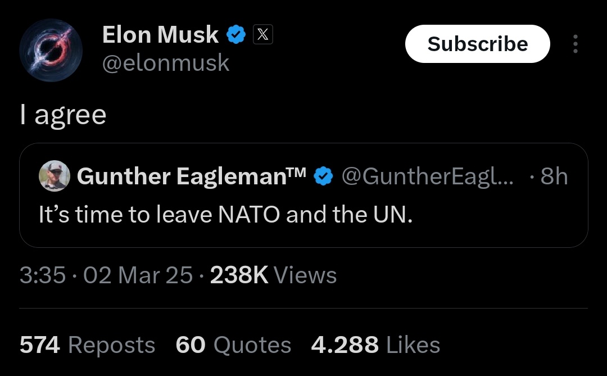The width and height of the screenshot is (607, 376).
Task: Click the 3:35 · 02 Mar 25 timestamp
Action: tap(106, 275)
